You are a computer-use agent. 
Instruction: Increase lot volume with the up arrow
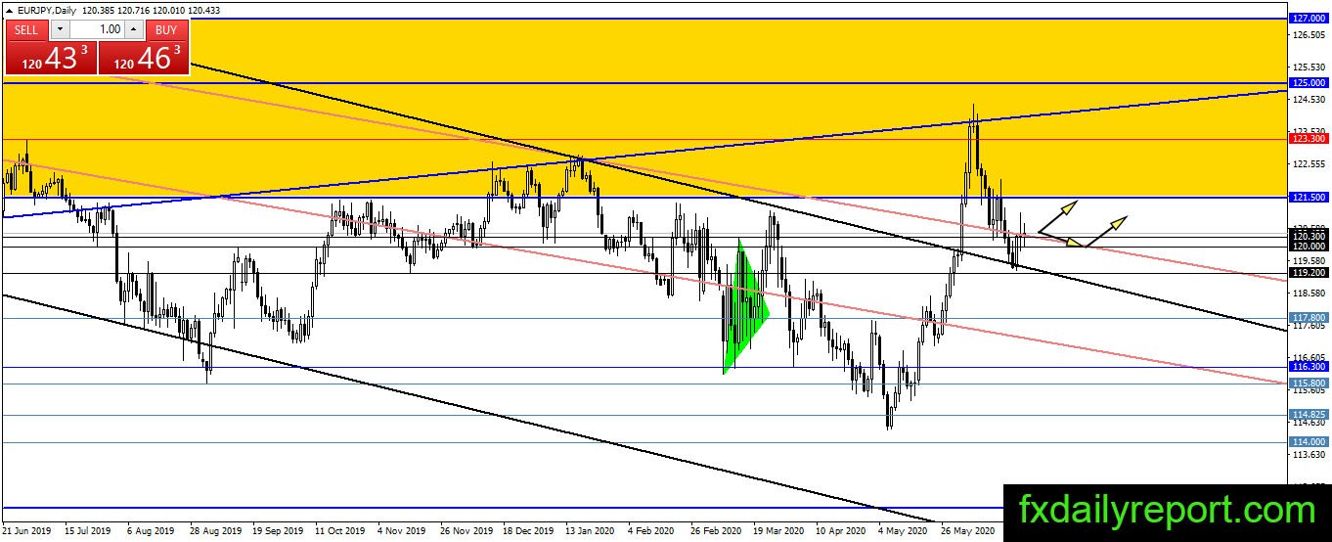[134, 29]
